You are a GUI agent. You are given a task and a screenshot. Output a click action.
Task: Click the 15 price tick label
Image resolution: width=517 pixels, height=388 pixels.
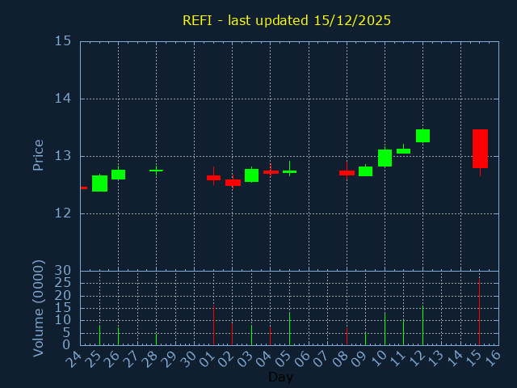coord(62,41)
